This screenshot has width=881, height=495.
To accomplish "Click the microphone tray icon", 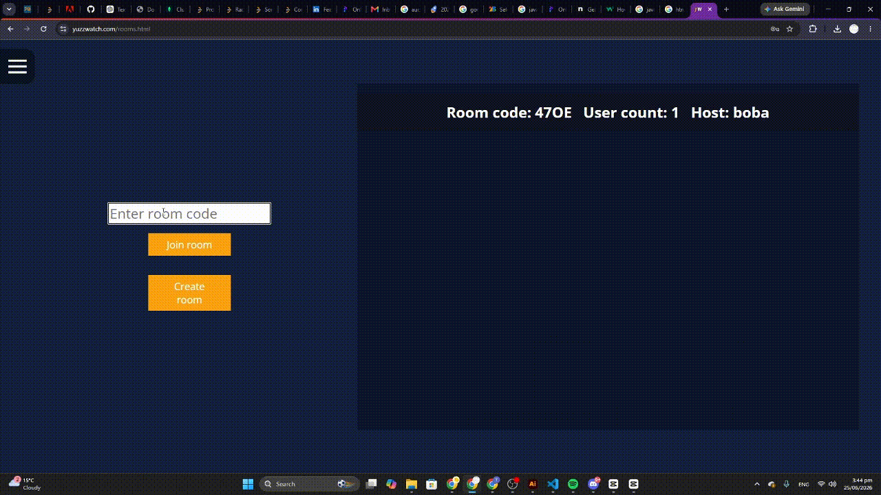I will point(786,484).
